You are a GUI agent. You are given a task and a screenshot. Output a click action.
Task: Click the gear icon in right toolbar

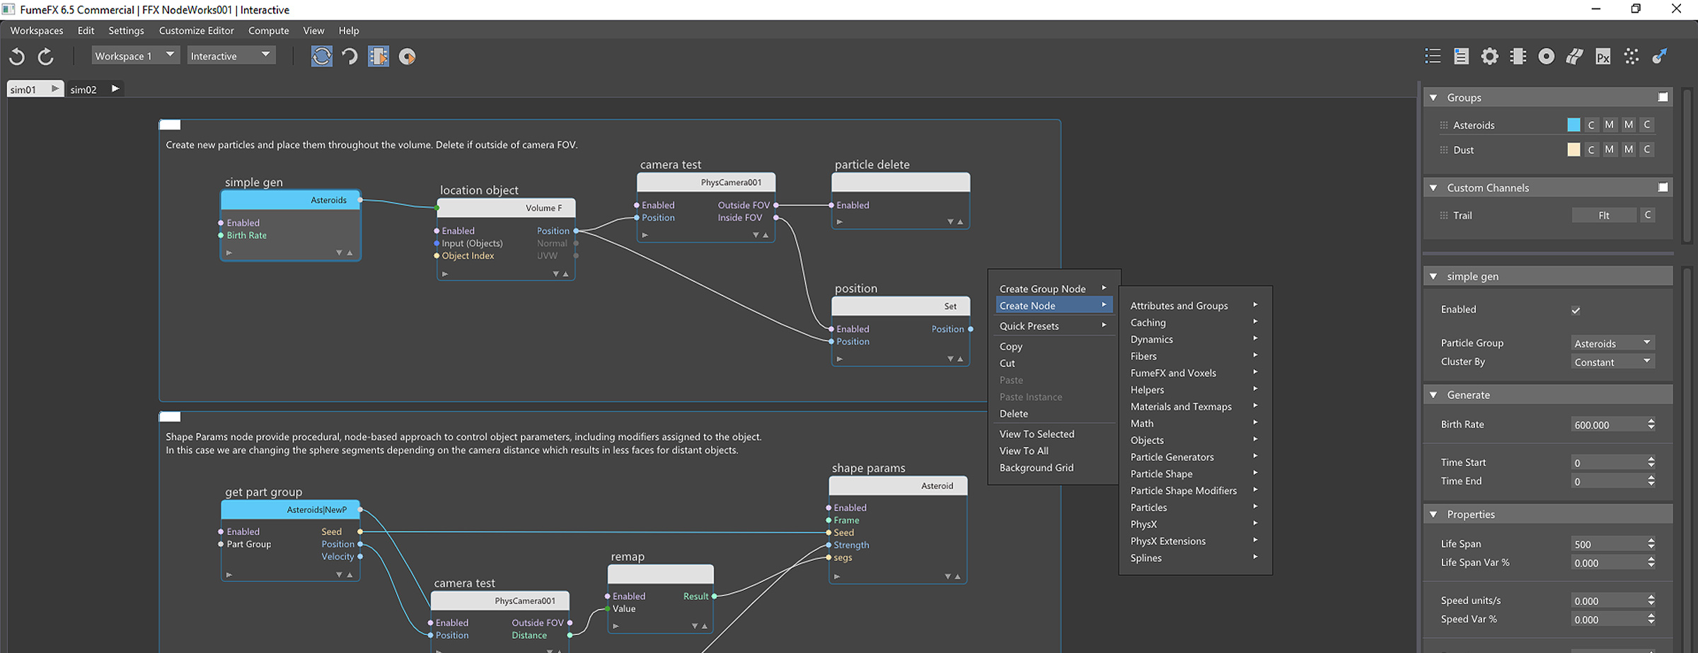(x=1489, y=57)
